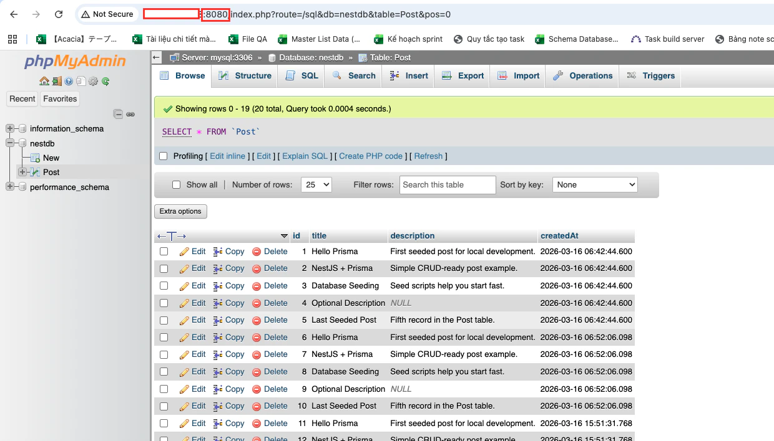Click the Extra options button
Screen dimensions: 774x441
(x=180, y=212)
